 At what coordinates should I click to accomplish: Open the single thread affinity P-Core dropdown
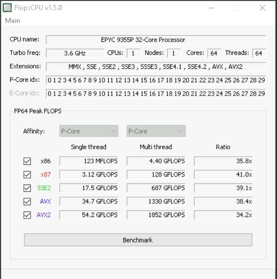[x=89, y=131]
